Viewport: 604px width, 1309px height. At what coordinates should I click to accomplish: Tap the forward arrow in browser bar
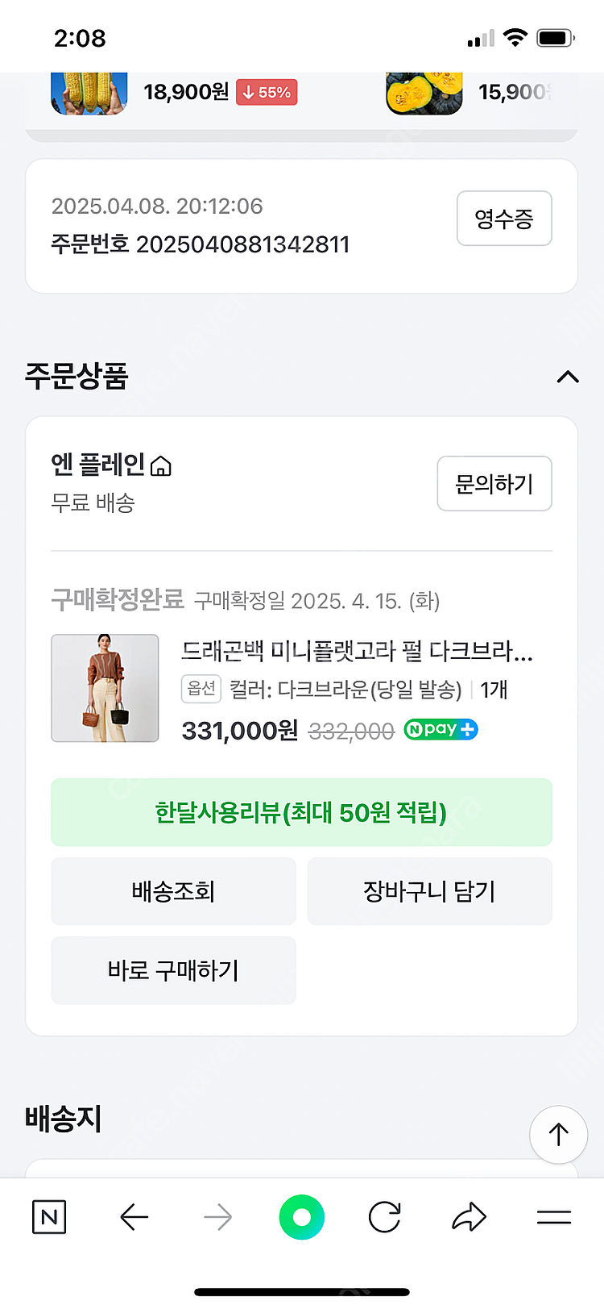coord(217,1216)
